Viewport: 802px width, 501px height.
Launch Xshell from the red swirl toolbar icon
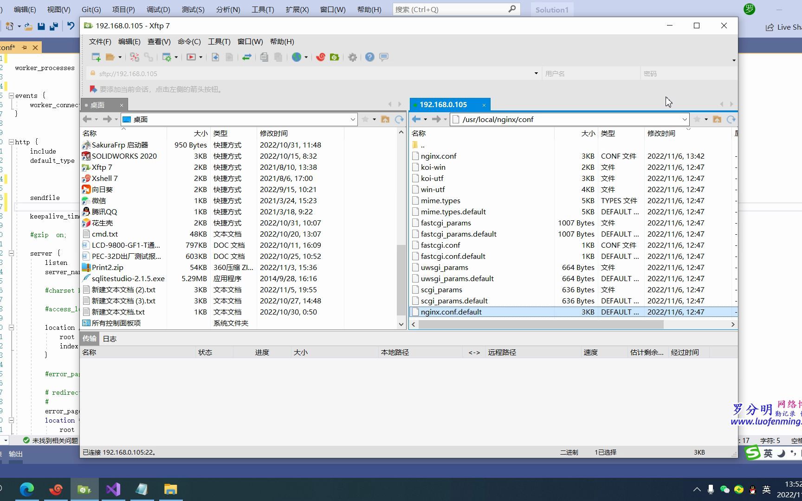click(x=320, y=57)
